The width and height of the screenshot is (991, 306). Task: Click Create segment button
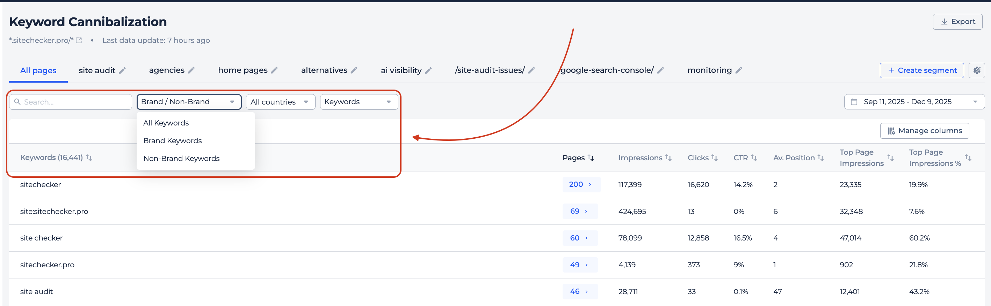point(922,70)
